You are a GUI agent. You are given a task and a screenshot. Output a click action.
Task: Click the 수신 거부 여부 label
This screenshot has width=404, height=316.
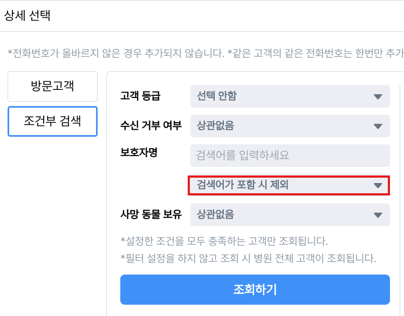coord(150,127)
